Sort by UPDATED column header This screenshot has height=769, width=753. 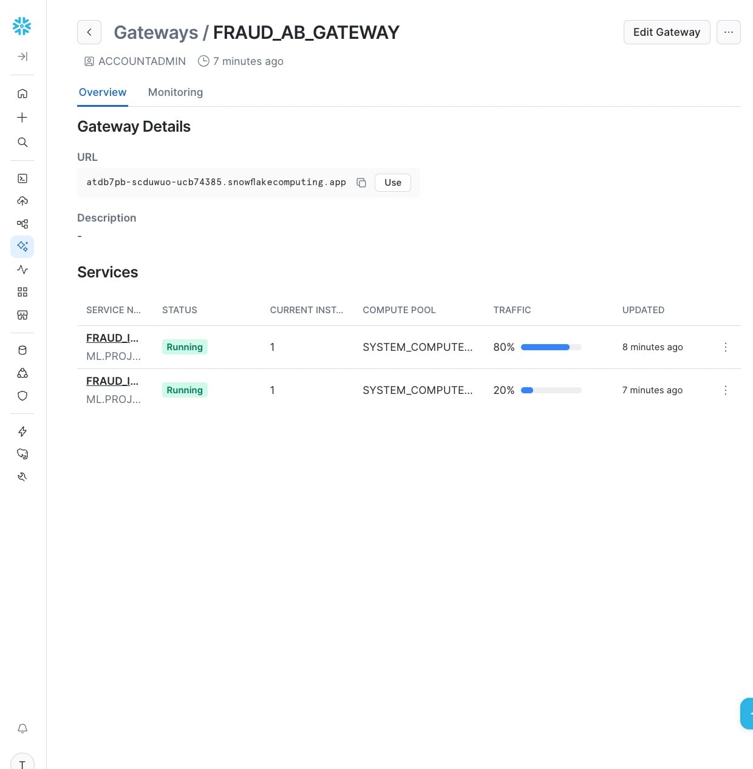tap(643, 310)
